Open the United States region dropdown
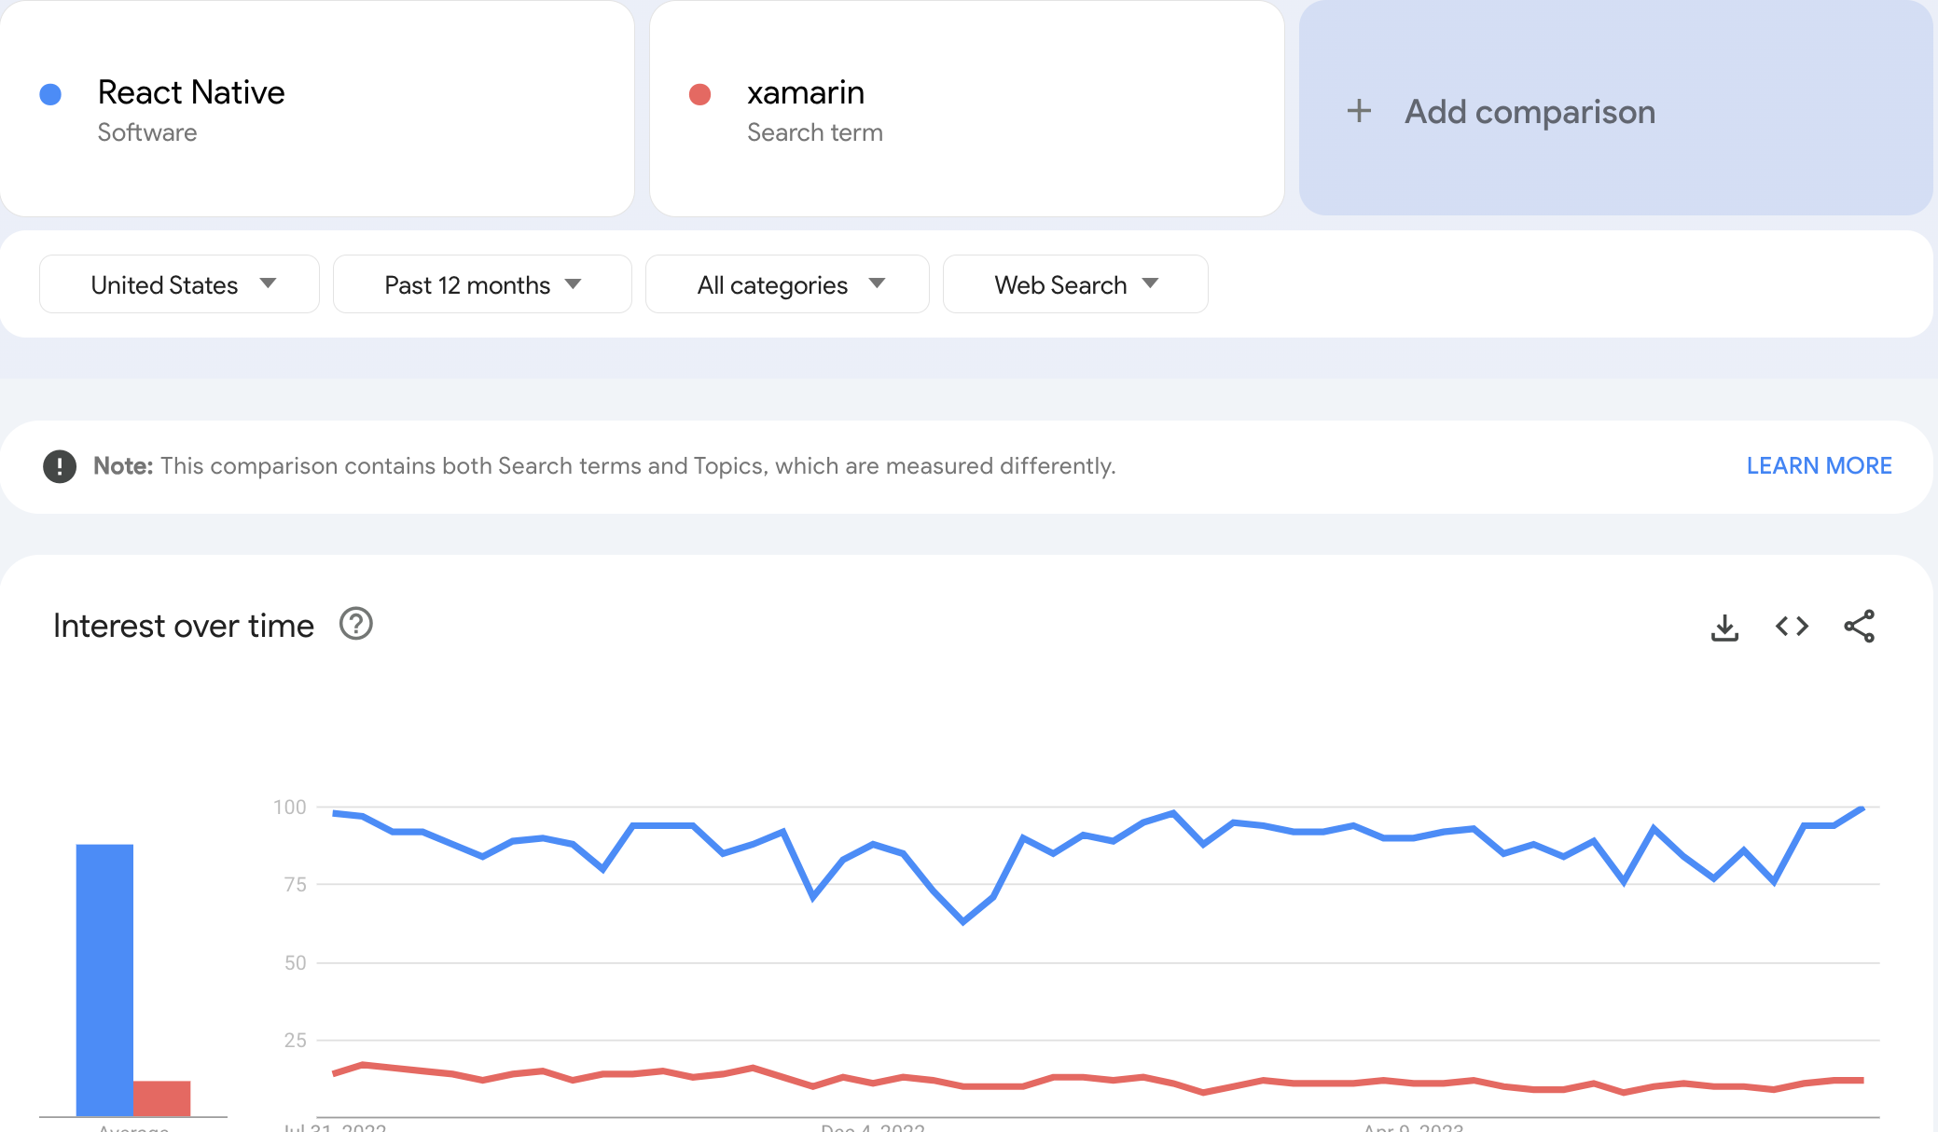 pos(179,284)
